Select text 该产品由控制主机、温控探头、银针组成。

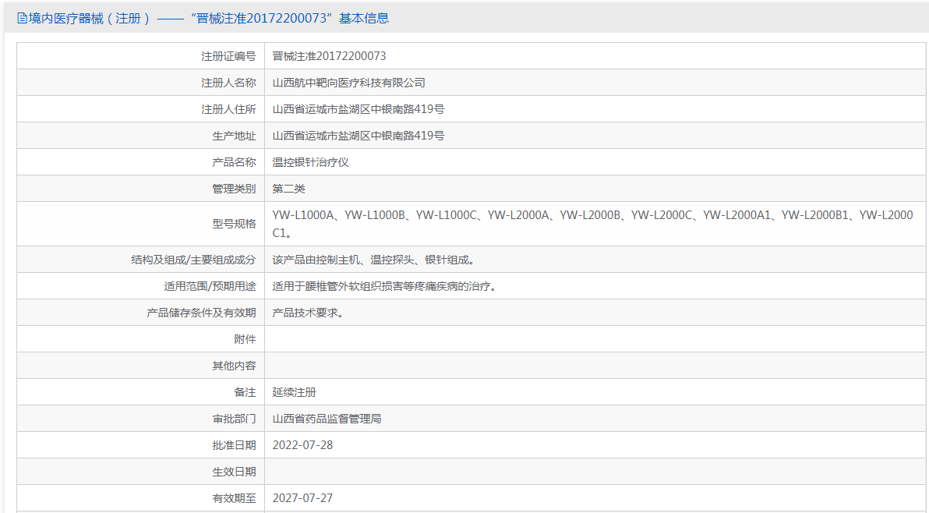click(373, 260)
